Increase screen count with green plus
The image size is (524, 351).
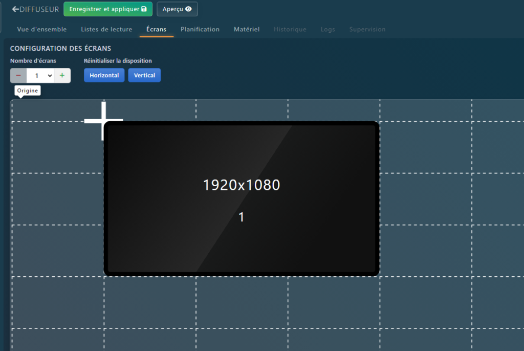62,75
